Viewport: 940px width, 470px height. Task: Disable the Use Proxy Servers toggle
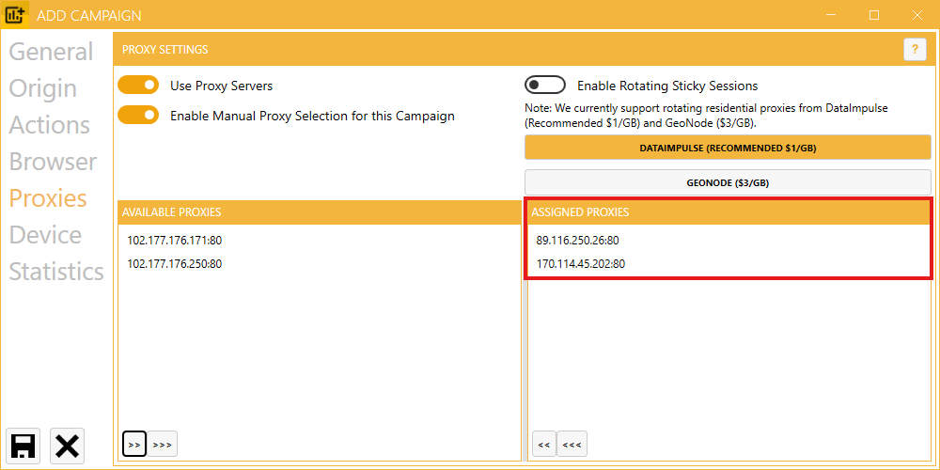coord(138,86)
